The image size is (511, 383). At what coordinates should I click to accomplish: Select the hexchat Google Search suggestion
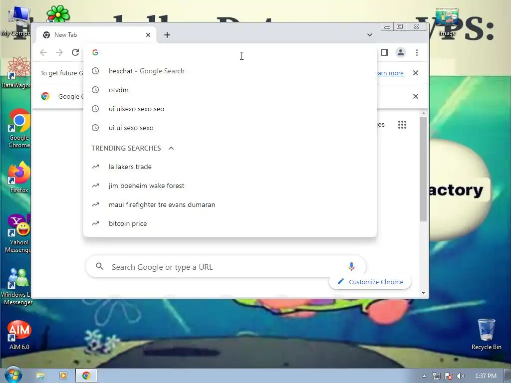pyautogui.click(x=230, y=71)
